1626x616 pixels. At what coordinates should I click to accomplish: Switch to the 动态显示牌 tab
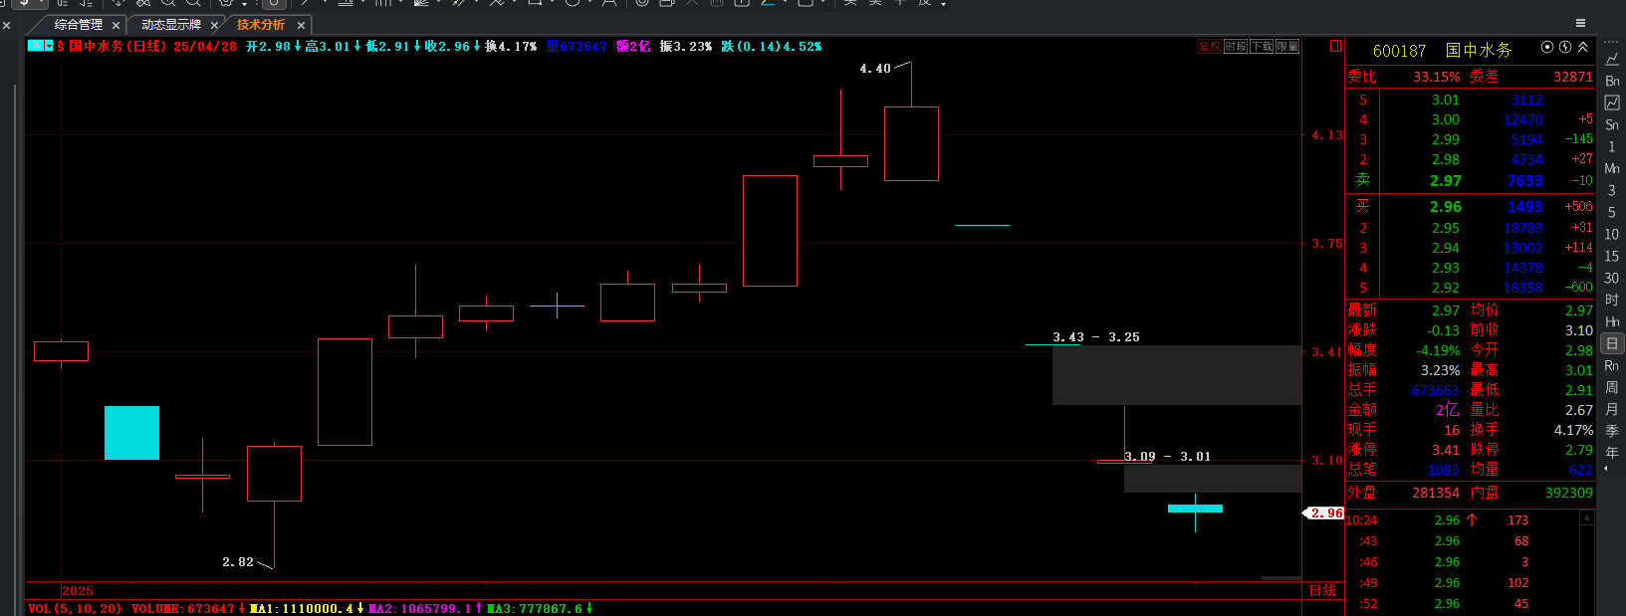click(170, 25)
